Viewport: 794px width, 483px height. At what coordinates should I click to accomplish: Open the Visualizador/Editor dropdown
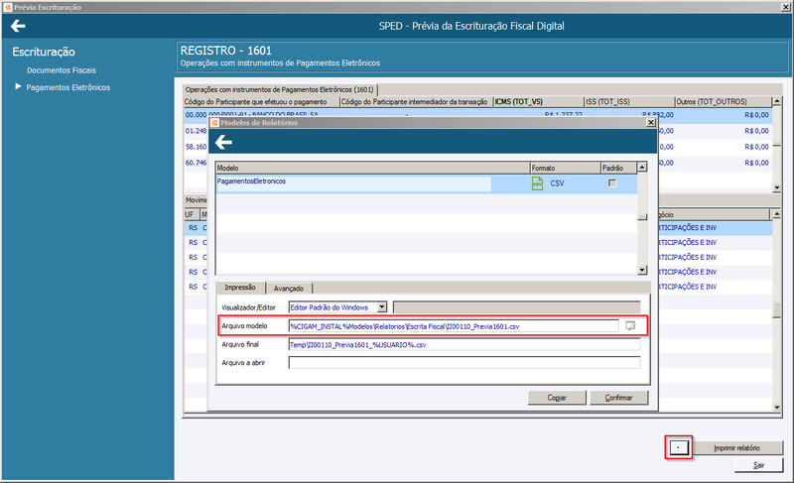point(382,307)
